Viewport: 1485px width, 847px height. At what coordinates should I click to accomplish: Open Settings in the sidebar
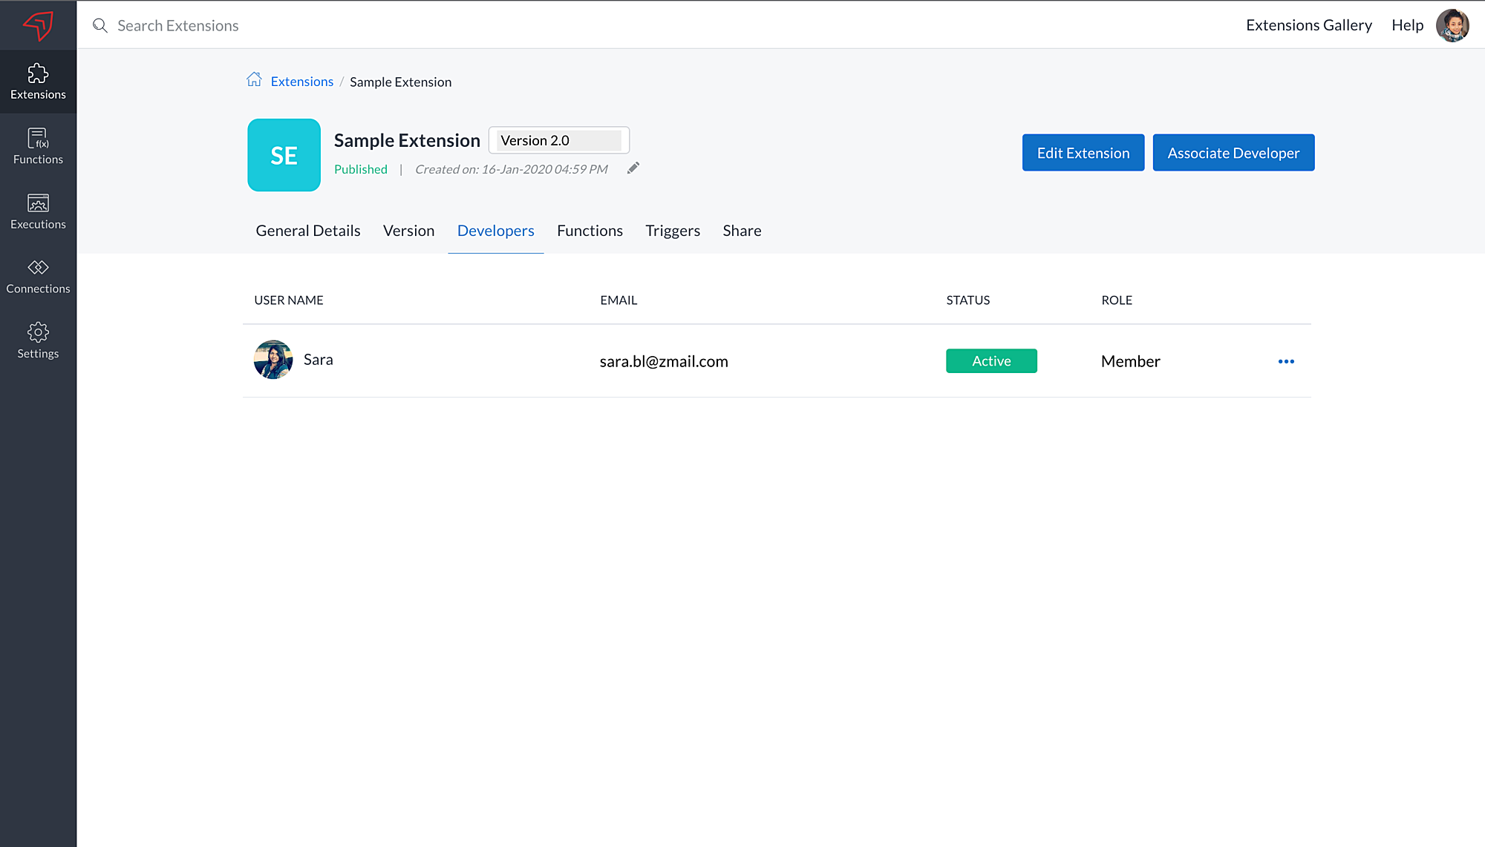click(38, 340)
